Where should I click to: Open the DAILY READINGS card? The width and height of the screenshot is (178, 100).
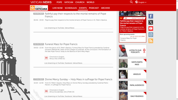click(132, 96)
